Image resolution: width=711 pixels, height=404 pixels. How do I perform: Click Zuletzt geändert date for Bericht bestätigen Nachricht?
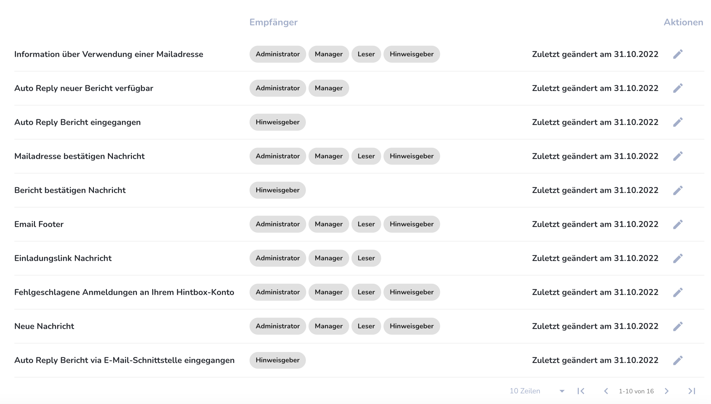[595, 190]
